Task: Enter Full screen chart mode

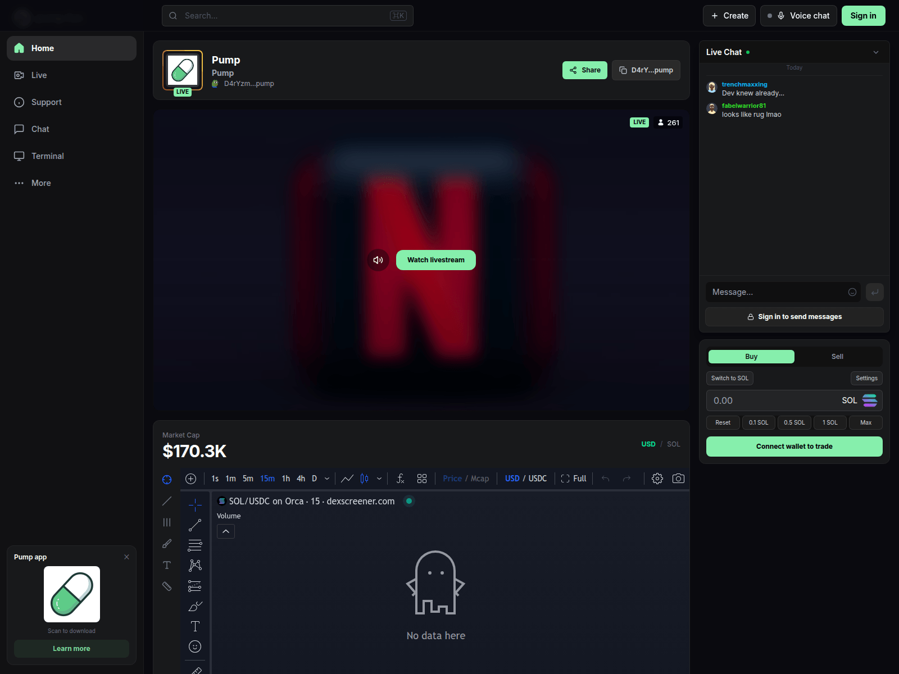Action: point(574,479)
